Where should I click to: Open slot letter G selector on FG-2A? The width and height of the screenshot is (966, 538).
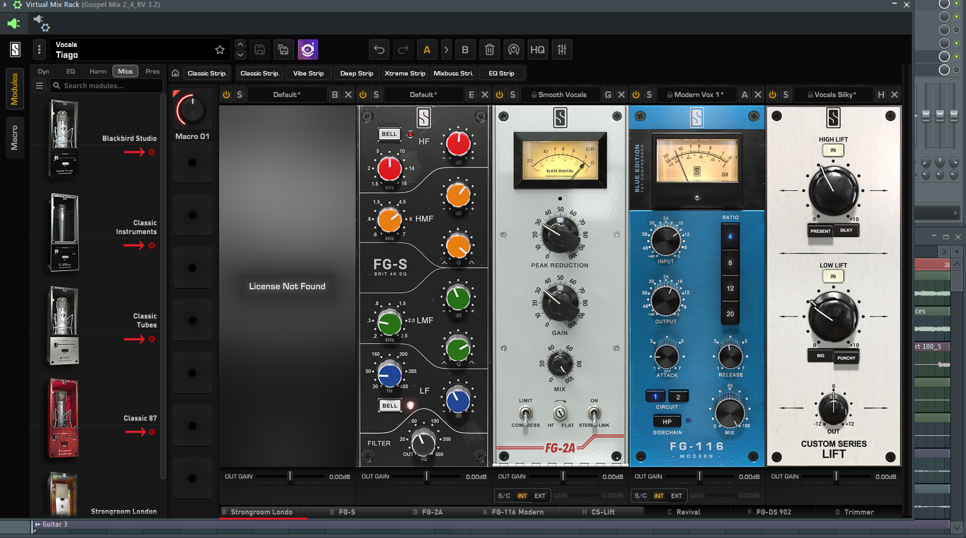click(608, 95)
